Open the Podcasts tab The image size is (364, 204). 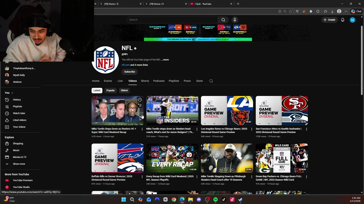pos(159,81)
